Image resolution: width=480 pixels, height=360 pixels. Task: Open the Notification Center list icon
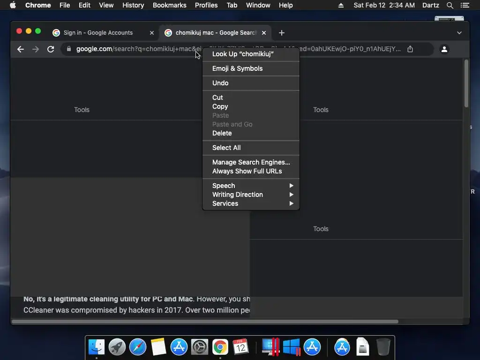pos(465,5)
